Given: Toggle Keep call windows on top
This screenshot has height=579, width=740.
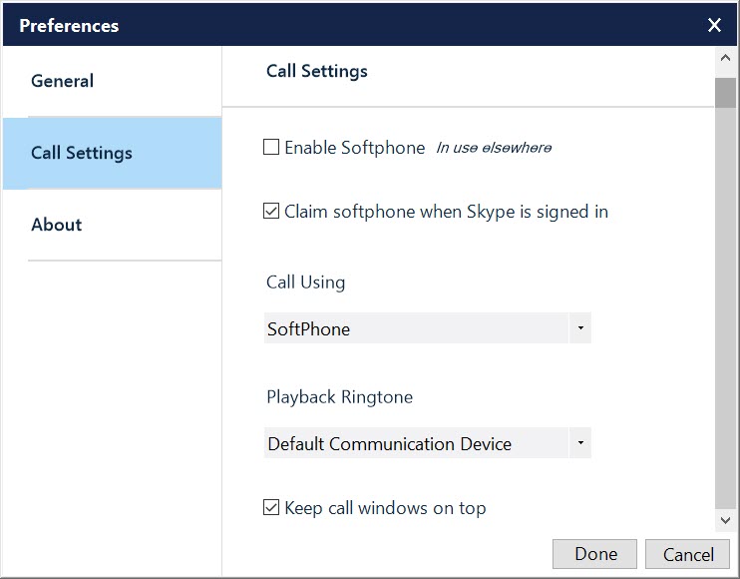Looking at the screenshot, I should click(271, 508).
